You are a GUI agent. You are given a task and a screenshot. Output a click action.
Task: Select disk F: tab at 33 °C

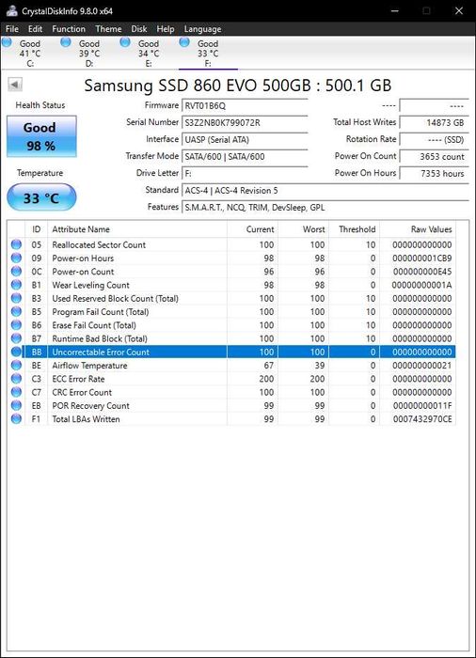208,53
